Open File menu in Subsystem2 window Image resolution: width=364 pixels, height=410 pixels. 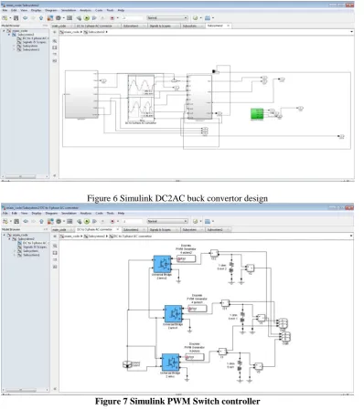point(5,10)
